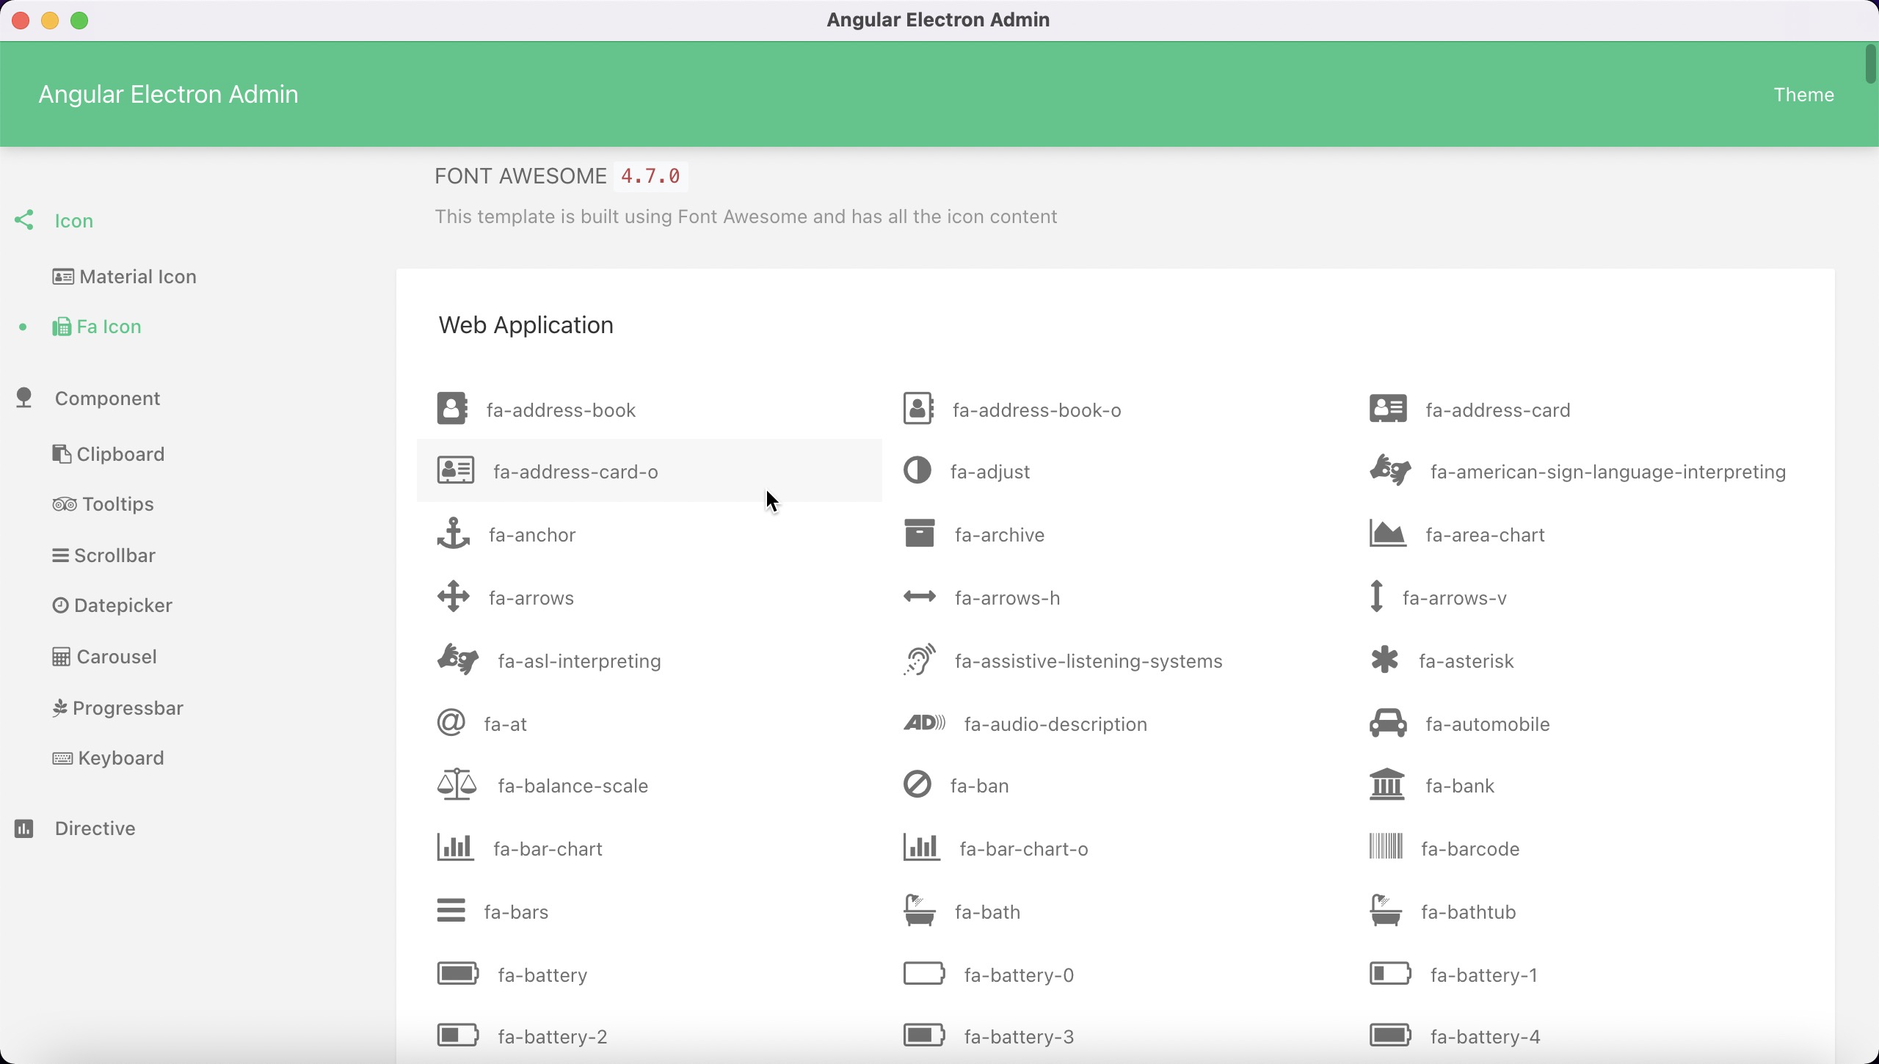
Task: Toggle the fa-adjust half-circle icon
Action: 919,471
